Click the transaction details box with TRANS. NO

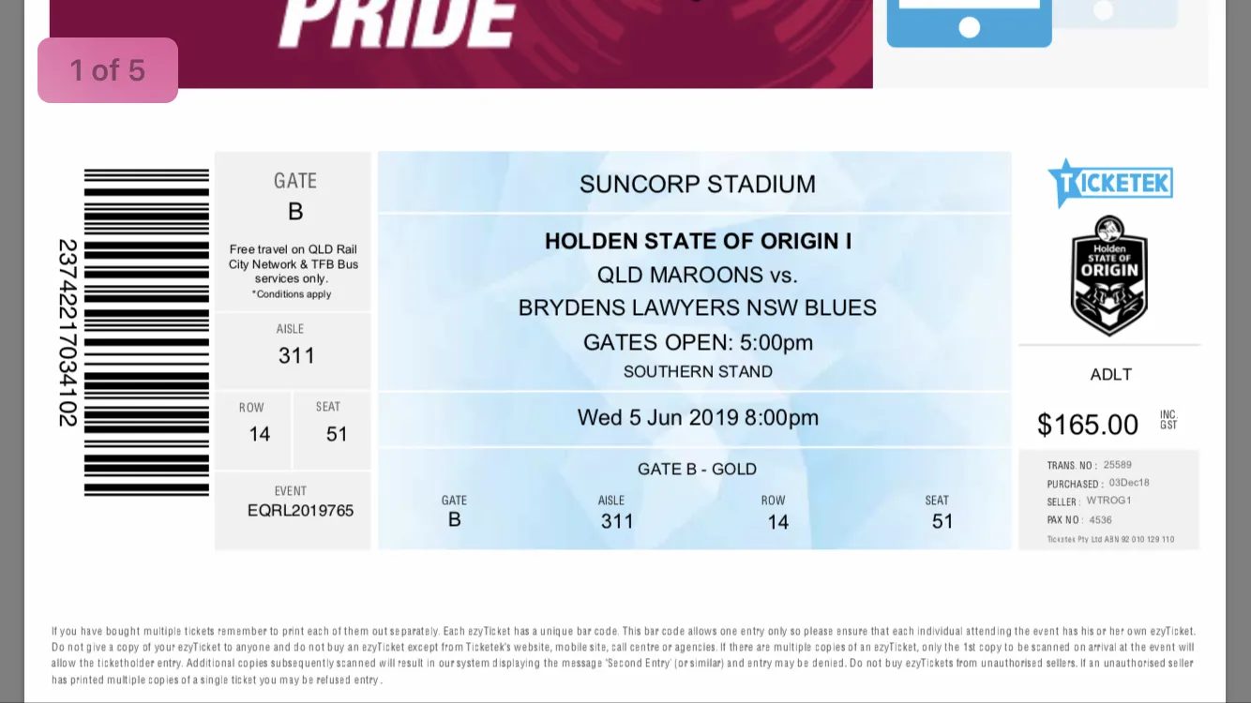[1109, 500]
